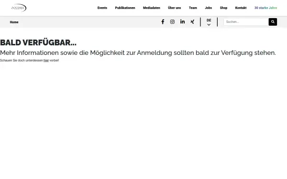Click the Home breadcrumb link
287x179 pixels.
[14, 22]
